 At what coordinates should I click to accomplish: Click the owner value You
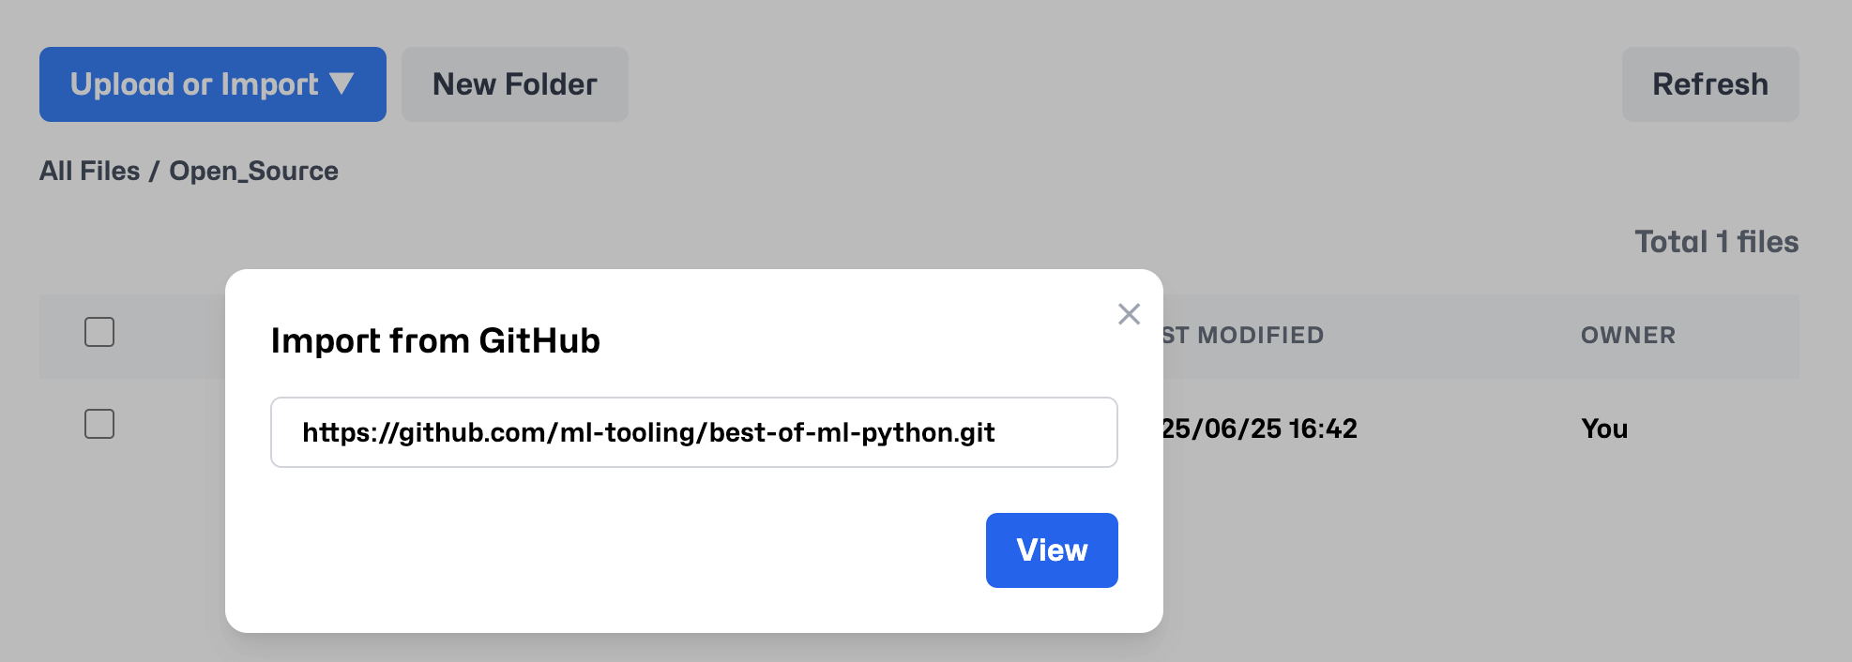click(x=1604, y=429)
